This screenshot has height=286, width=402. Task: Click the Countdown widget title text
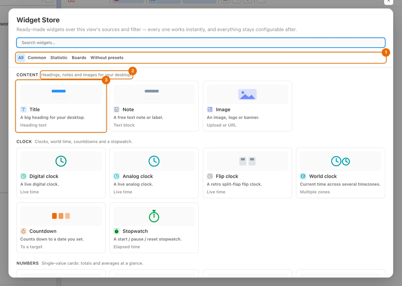(x=43, y=231)
